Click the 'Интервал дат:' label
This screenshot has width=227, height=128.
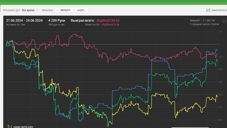coord(12,10)
